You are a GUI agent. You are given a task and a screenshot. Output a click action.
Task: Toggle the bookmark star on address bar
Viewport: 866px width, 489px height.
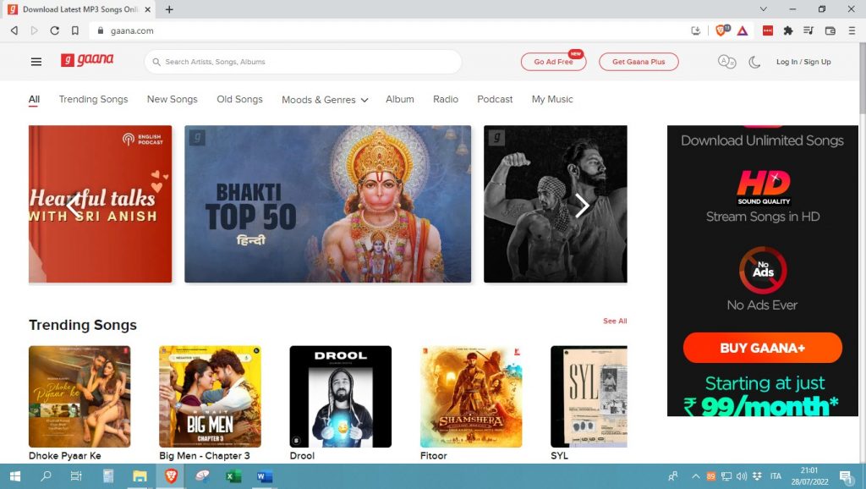(x=75, y=30)
